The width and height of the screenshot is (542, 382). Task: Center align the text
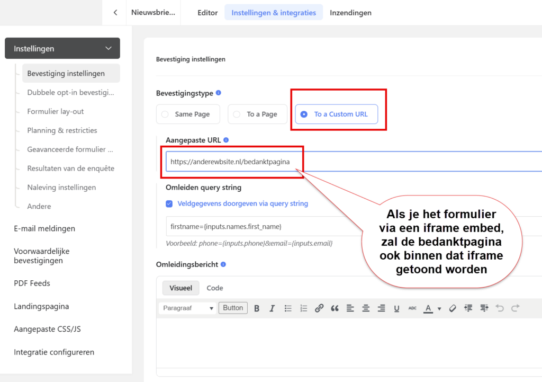point(366,308)
